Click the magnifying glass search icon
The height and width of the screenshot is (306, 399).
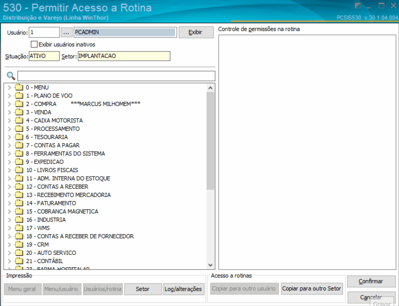(x=11, y=75)
